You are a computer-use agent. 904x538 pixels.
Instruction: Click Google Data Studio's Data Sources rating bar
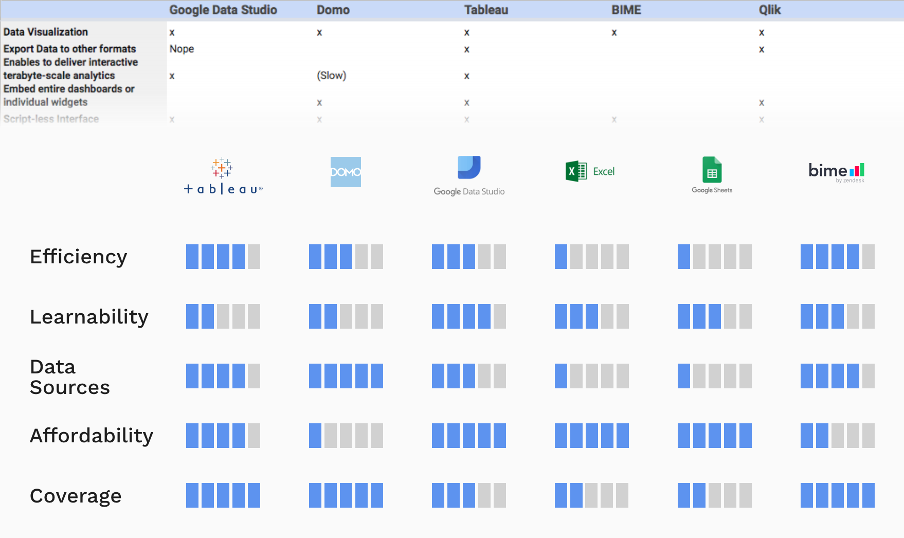469,376
